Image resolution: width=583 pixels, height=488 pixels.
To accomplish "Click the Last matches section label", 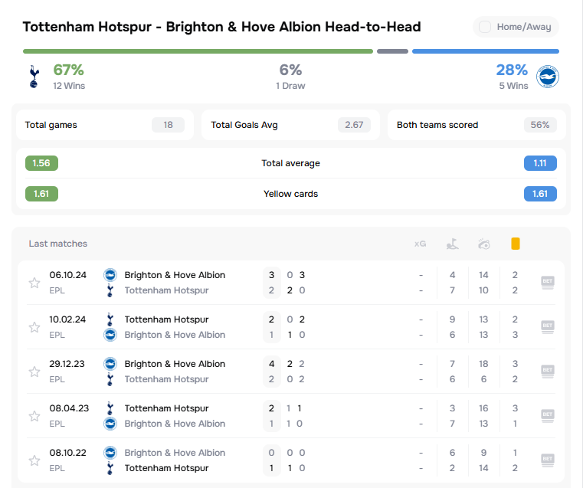I will pos(58,244).
